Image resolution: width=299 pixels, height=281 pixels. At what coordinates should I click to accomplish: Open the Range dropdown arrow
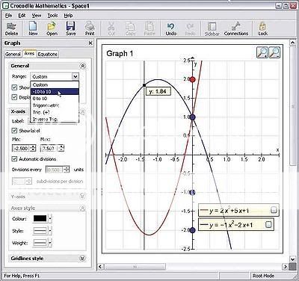coord(75,76)
